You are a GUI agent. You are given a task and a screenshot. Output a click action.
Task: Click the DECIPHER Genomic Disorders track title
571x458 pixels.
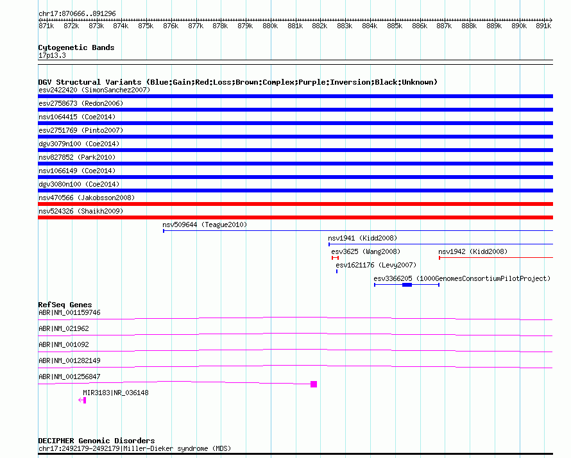96,441
